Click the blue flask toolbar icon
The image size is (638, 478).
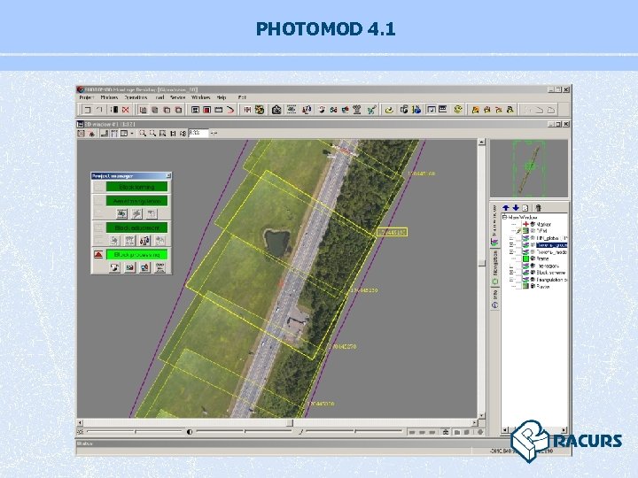pos(416,110)
